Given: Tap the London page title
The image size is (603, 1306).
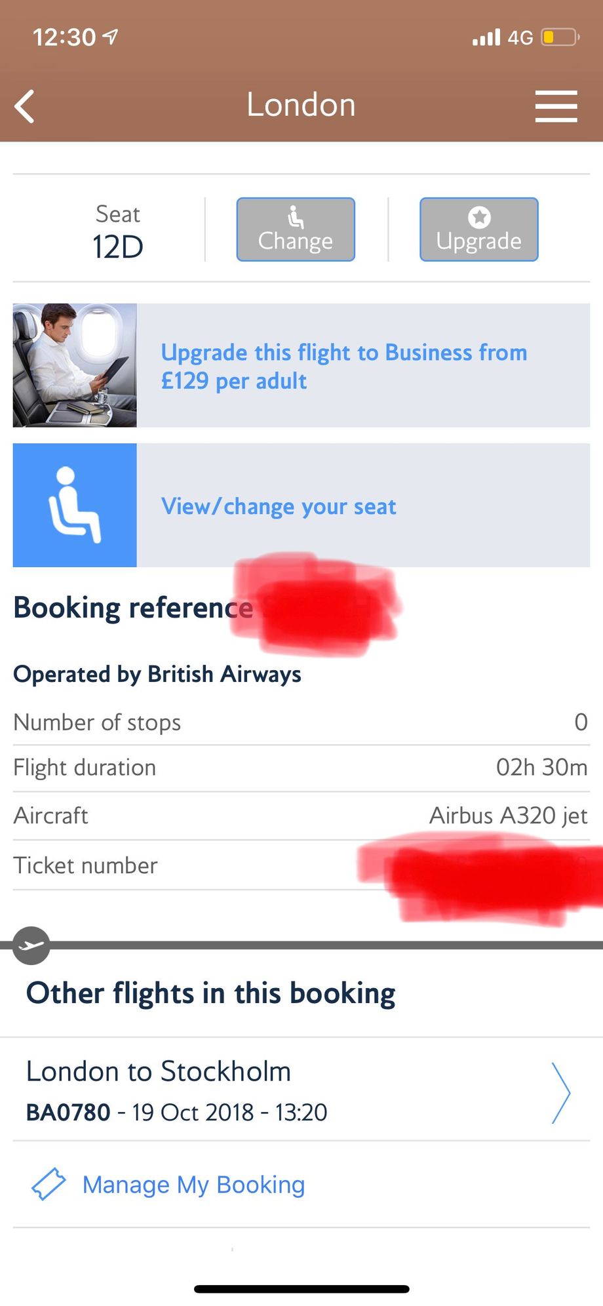Looking at the screenshot, I should [x=301, y=105].
